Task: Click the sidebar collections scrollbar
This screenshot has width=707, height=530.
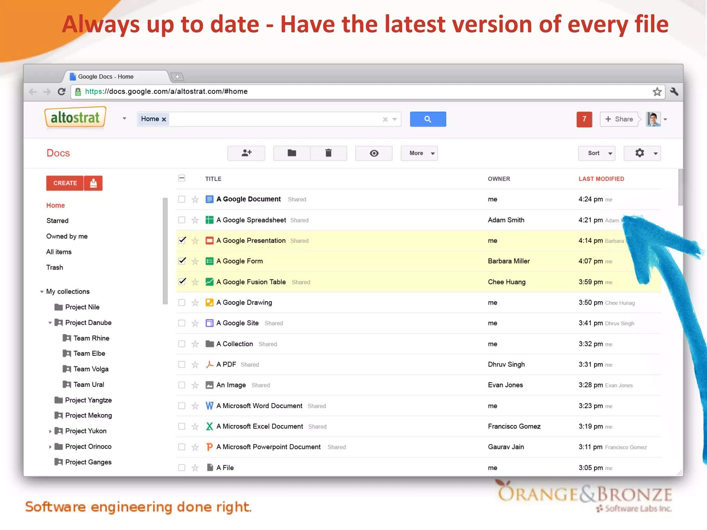Action: tap(165, 251)
